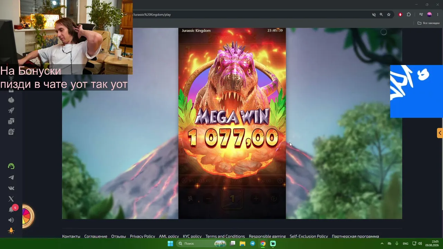Open Task View on the taskbar
Image resolution: width=443 pixels, height=249 pixels.
pos(233,243)
